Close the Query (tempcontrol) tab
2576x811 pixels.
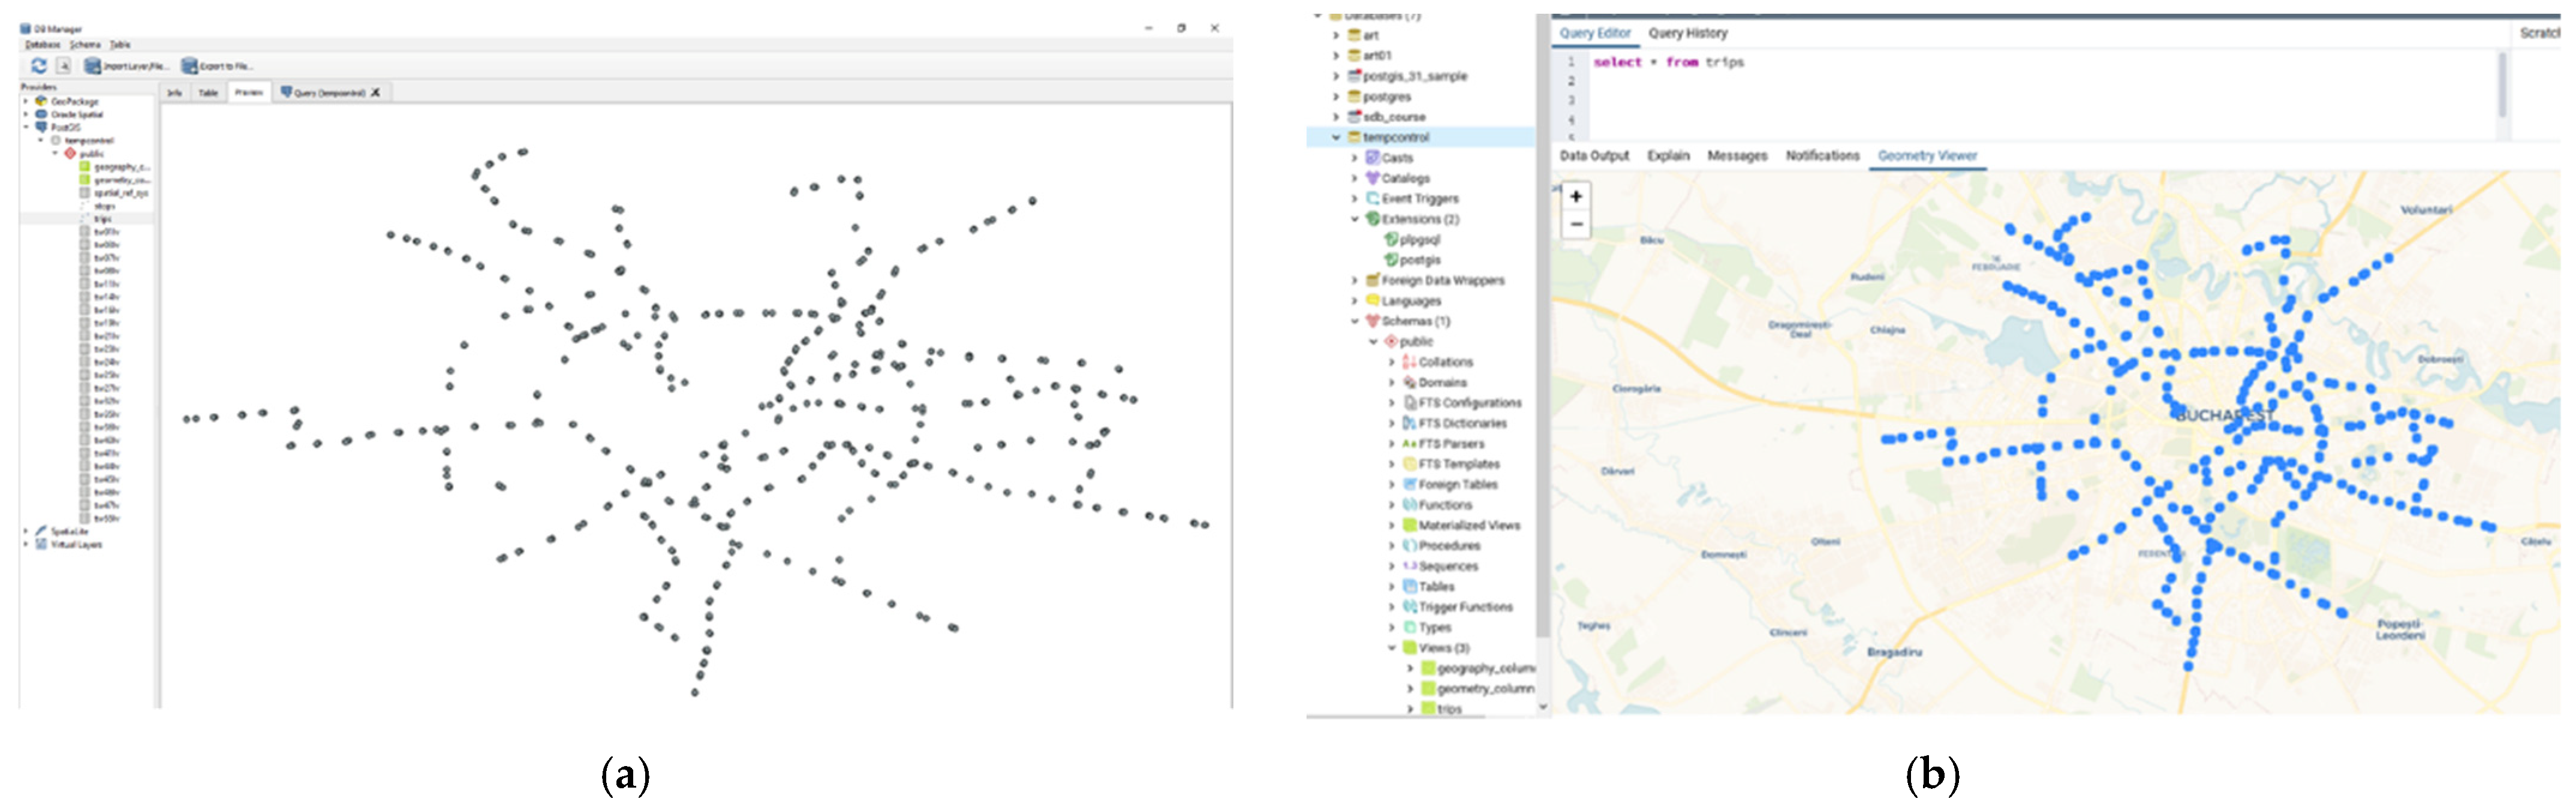tap(376, 93)
